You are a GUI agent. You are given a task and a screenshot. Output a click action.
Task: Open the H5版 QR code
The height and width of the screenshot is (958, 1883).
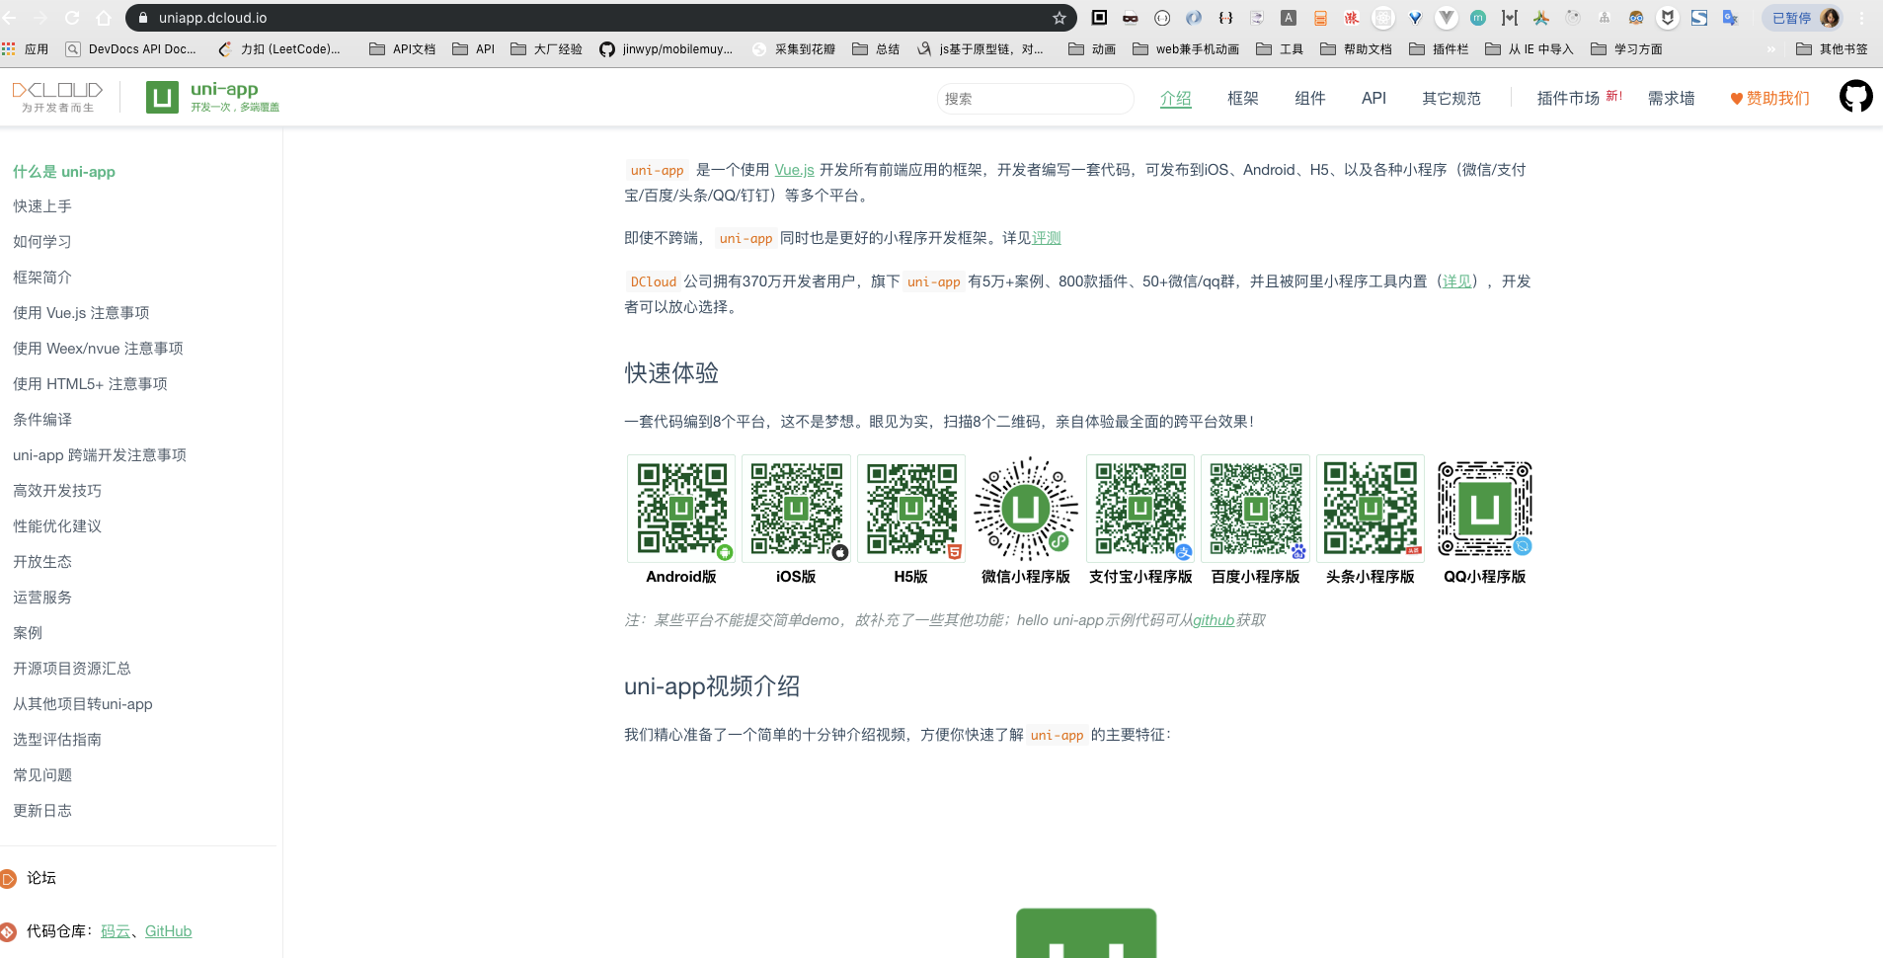pyautogui.click(x=911, y=509)
